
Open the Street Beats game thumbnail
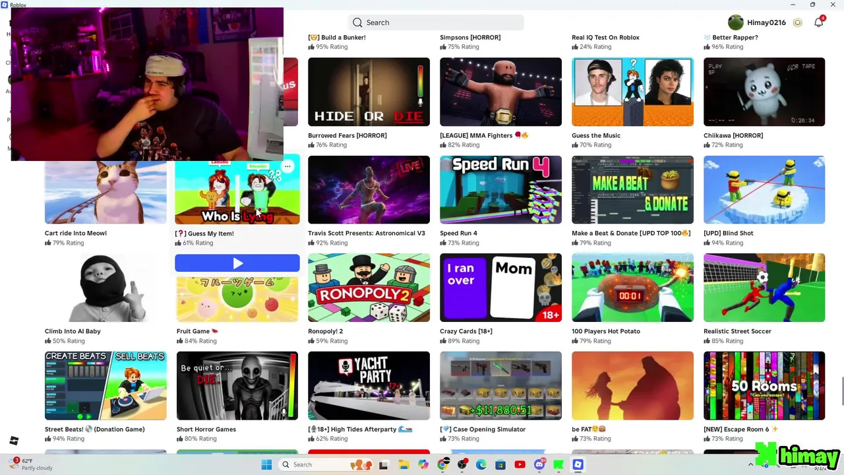[x=105, y=386]
